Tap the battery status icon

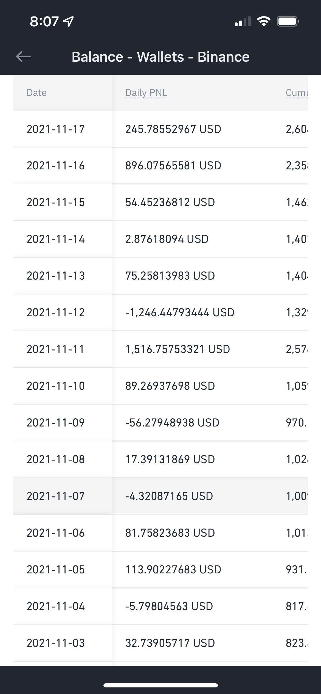tap(288, 21)
